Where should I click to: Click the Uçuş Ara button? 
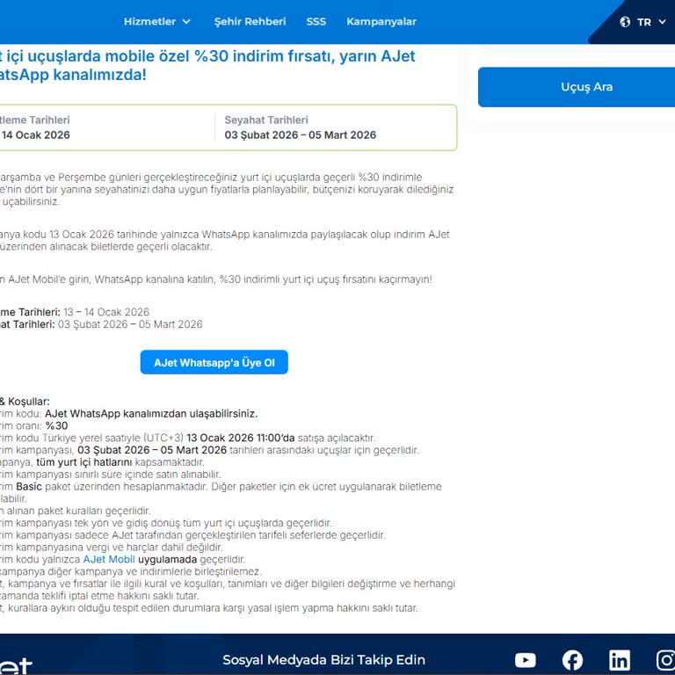coord(577,87)
